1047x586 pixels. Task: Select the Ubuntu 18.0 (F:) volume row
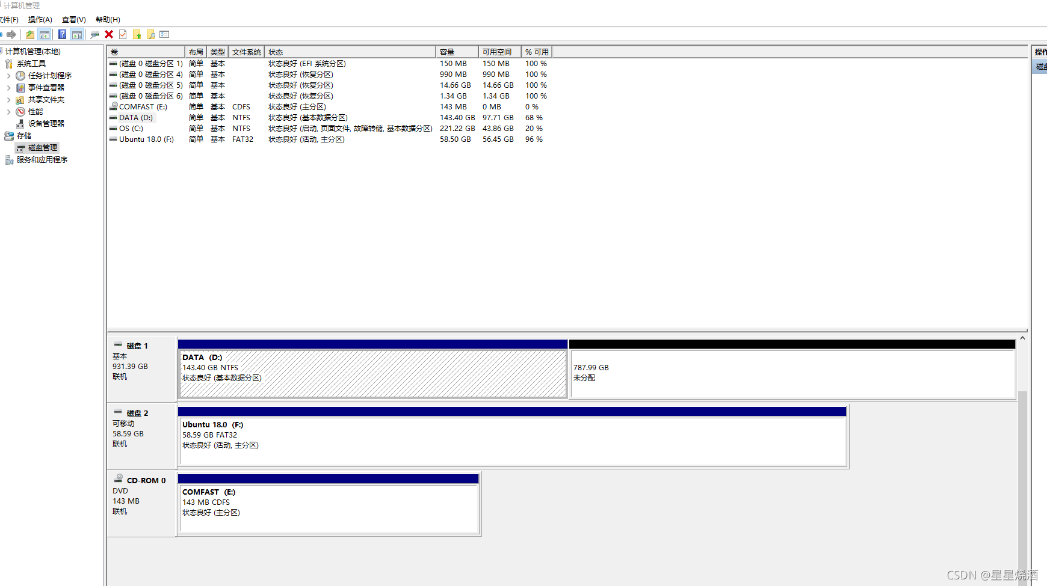330,139
